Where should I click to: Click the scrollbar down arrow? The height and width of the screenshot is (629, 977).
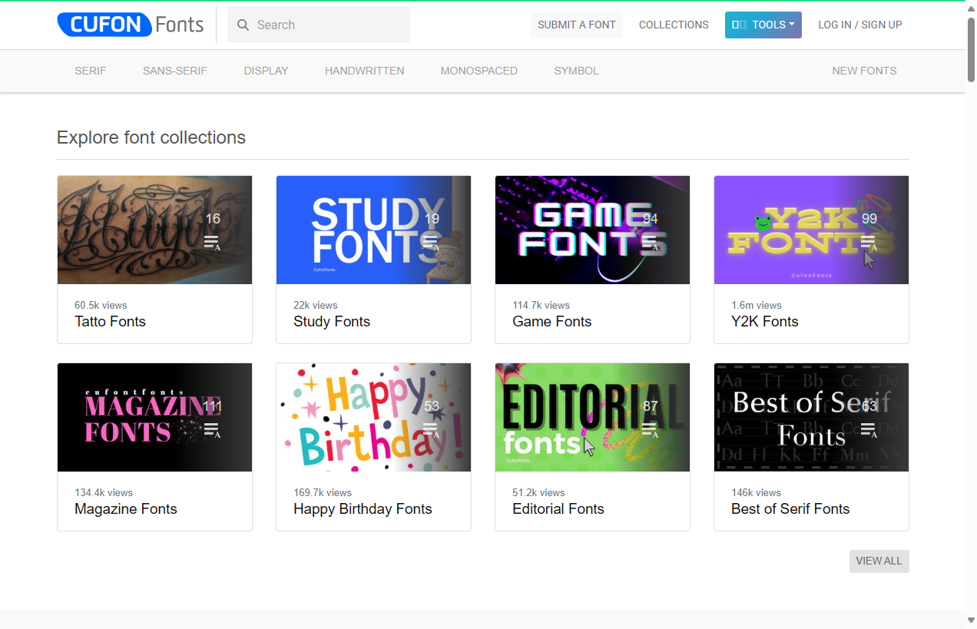[971, 621]
